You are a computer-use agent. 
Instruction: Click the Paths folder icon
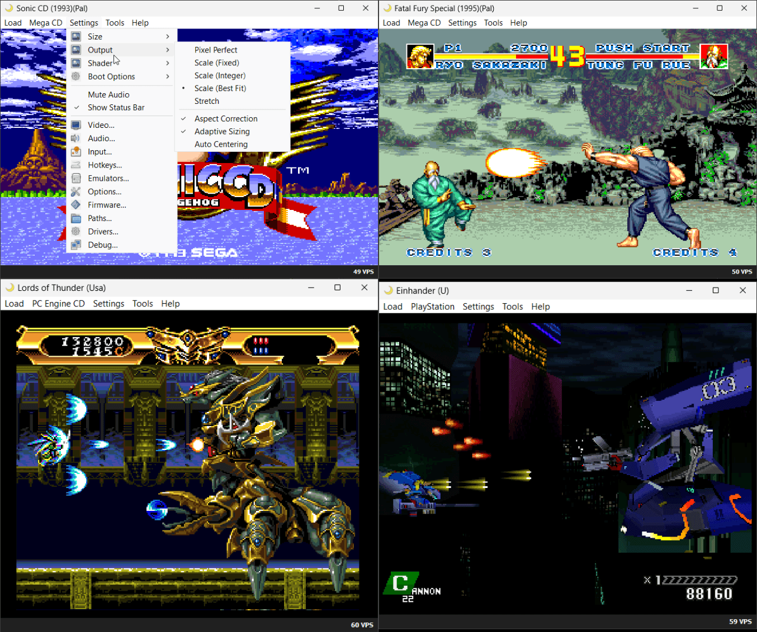click(x=76, y=218)
